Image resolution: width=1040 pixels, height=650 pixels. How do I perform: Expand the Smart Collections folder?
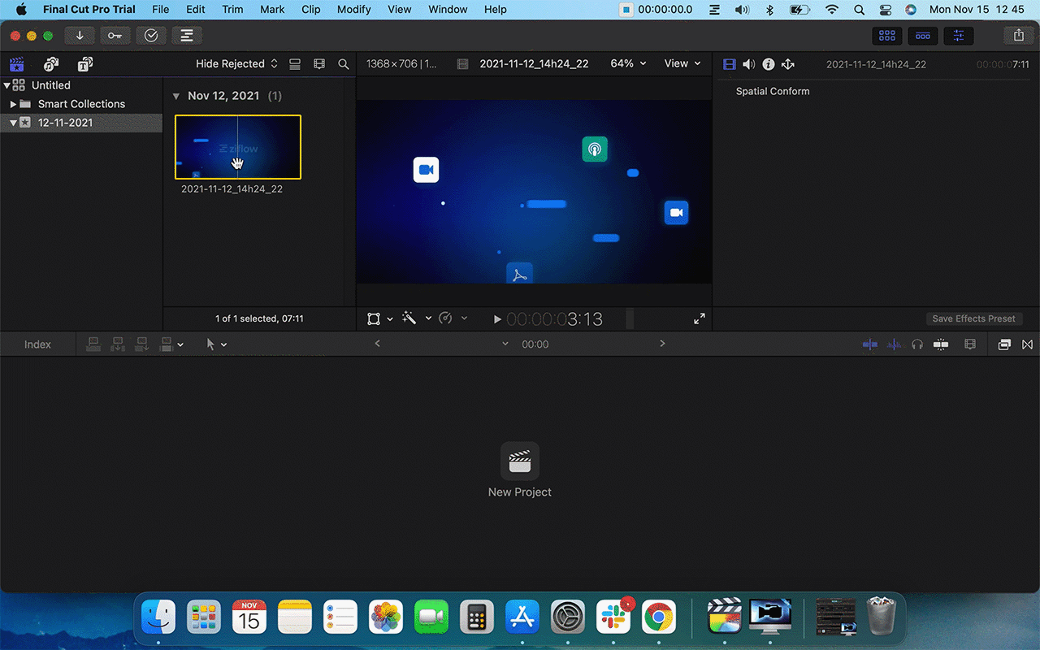pos(13,104)
